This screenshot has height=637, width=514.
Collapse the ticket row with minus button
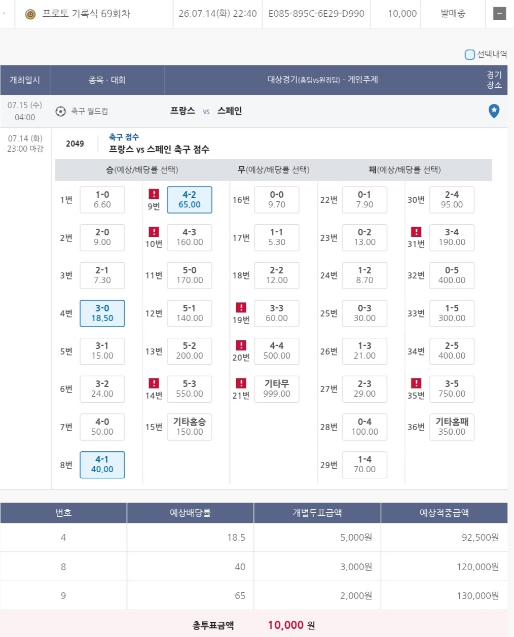(500, 14)
